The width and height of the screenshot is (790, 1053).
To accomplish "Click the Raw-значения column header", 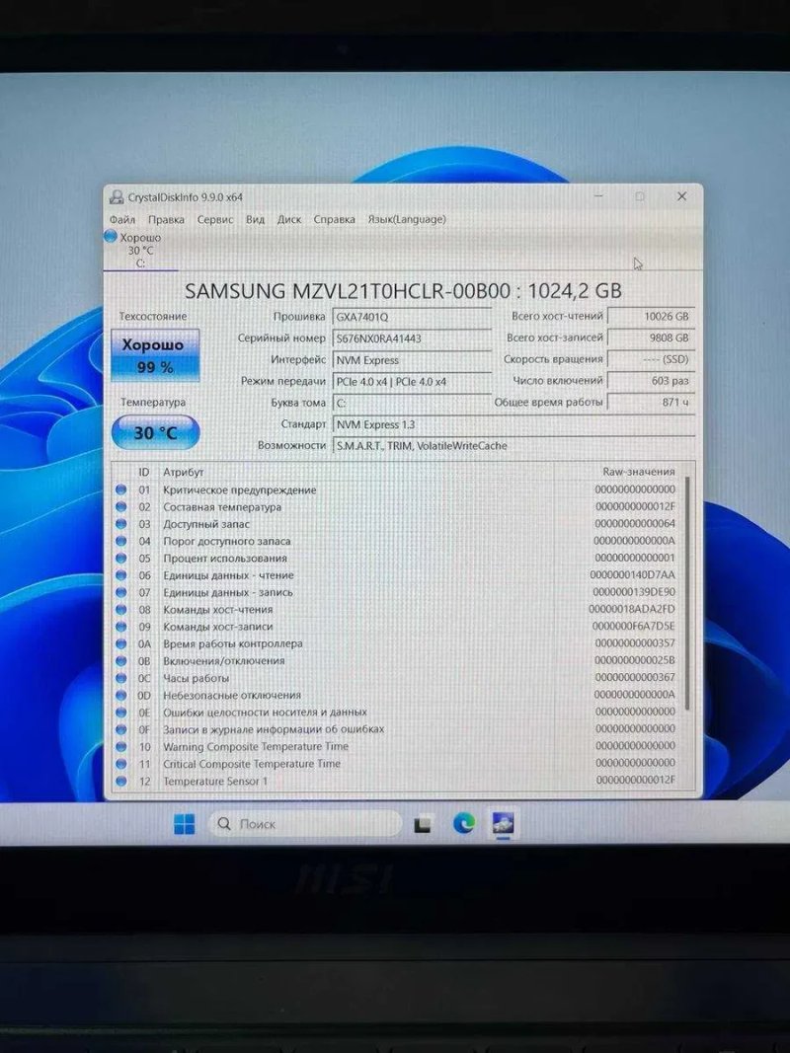I will click(638, 472).
